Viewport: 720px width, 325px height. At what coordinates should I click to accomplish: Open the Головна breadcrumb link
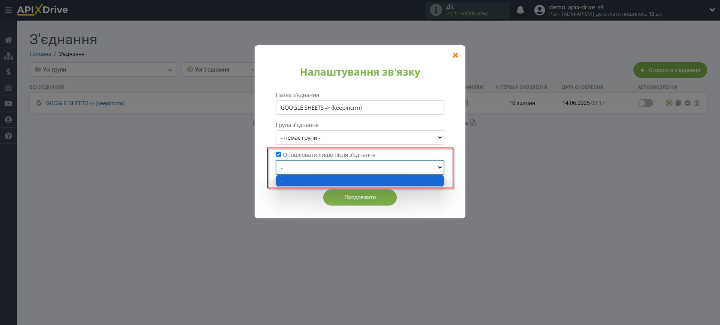(x=40, y=54)
